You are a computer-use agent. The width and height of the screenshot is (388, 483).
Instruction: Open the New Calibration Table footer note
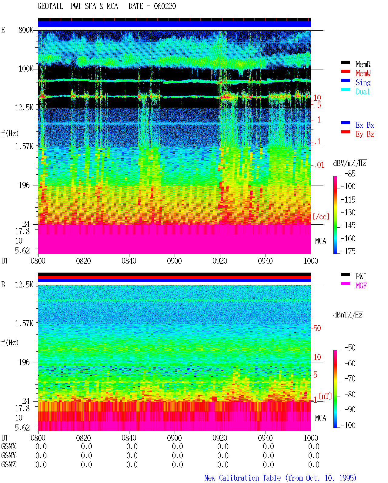(x=280, y=478)
